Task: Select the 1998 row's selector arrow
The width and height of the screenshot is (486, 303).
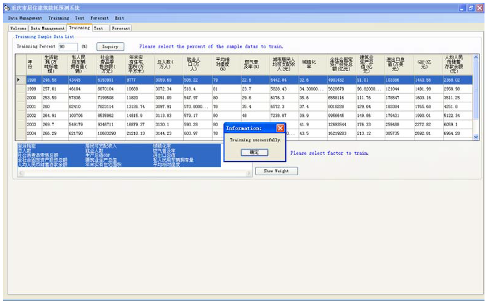Action: coord(19,80)
